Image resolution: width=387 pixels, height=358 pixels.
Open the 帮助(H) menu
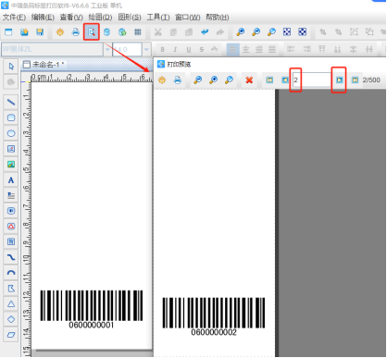pyautogui.click(x=218, y=18)
